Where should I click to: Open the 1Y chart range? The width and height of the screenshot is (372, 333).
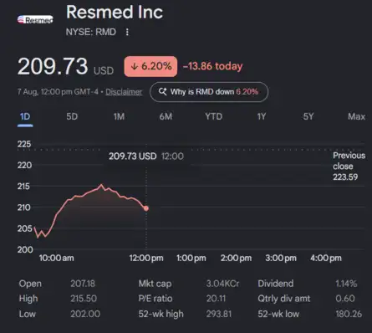tap(262, 116)
